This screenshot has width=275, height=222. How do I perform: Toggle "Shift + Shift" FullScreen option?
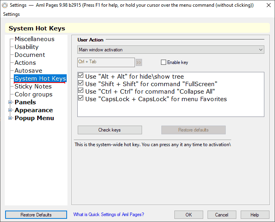click(80, 83)
